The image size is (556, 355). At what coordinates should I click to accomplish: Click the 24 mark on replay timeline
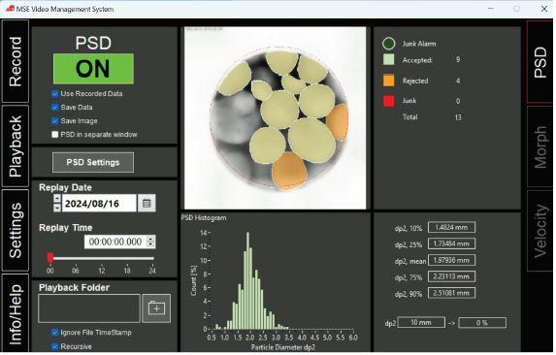pyautogui.click(x=152, y=271)
